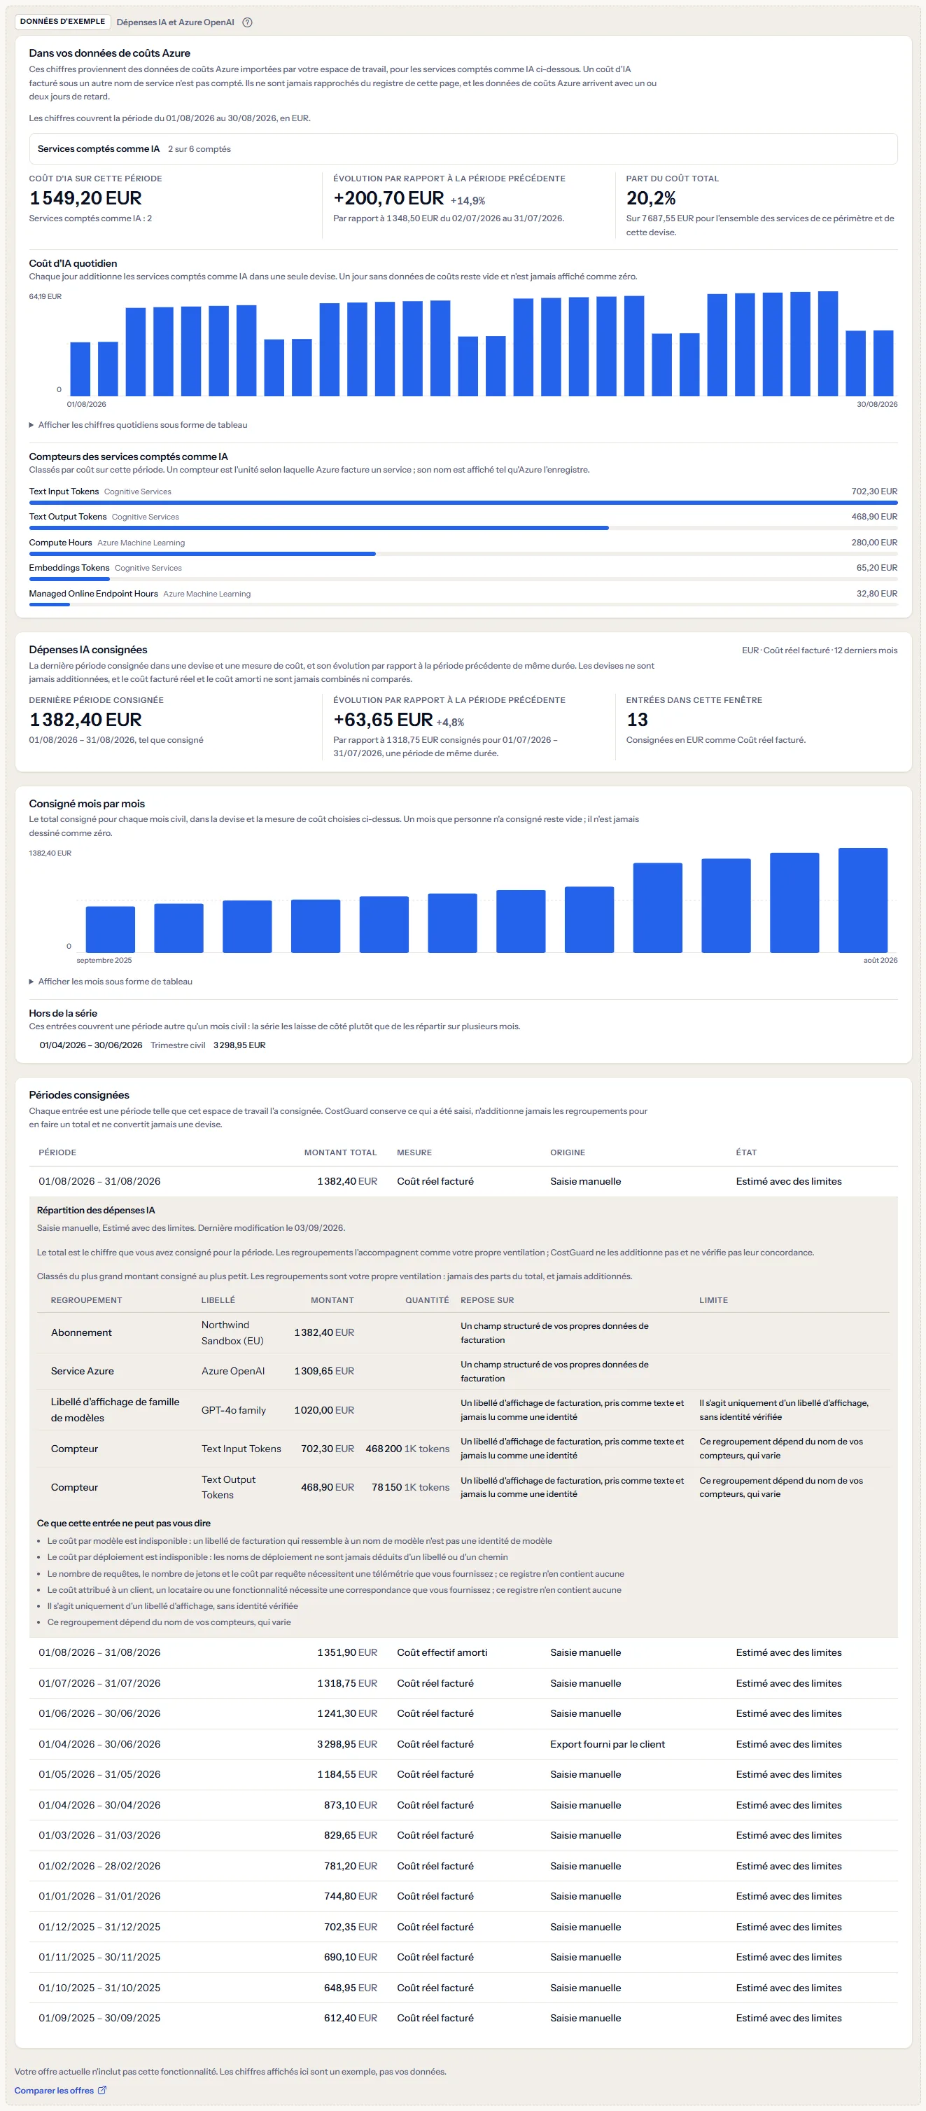The image size is (926, 2111).
Task: Expand the 01/06/2026 – 30/06/2026 period row
Action: [x=463, y=1713]
